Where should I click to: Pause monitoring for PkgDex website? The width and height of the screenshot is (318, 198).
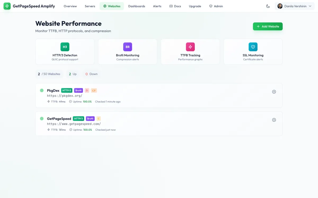[x=274, y=92]
